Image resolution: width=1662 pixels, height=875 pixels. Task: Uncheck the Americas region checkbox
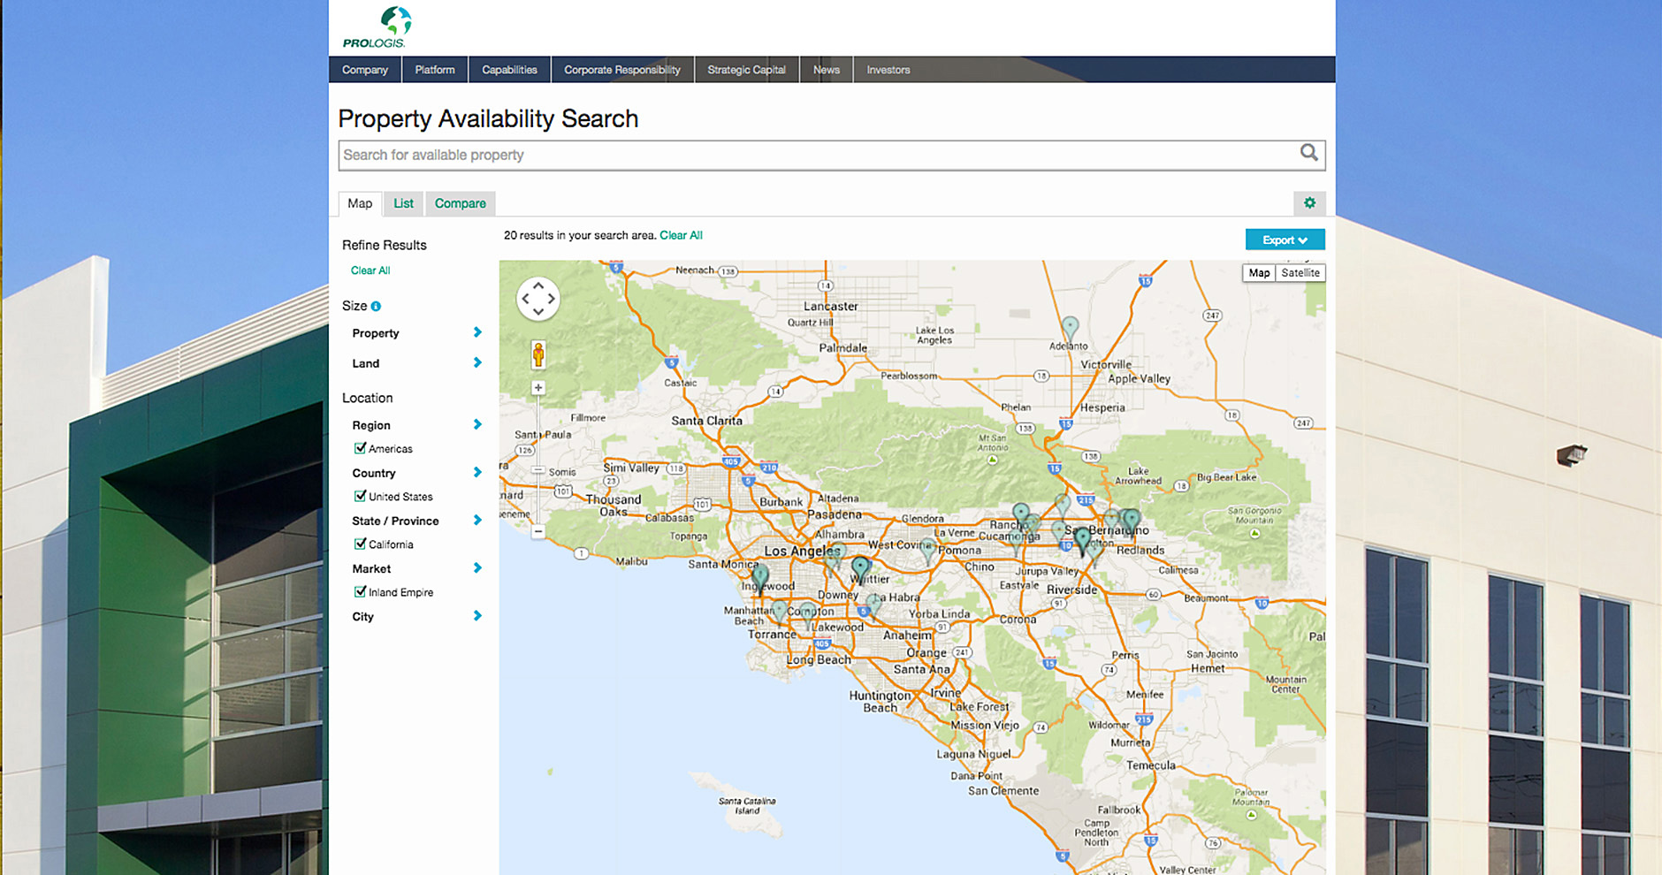(x=360, y=448)
